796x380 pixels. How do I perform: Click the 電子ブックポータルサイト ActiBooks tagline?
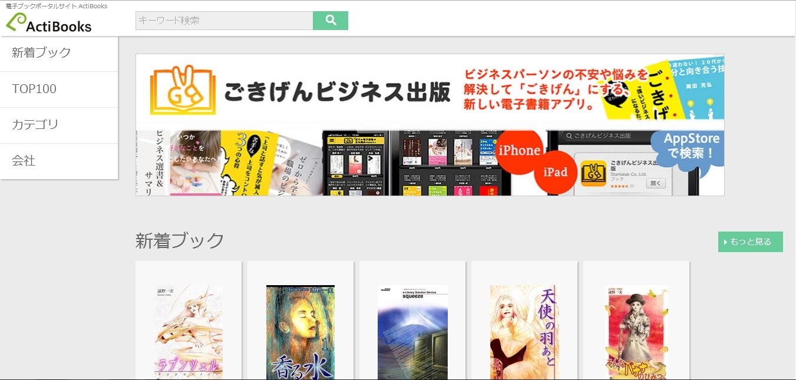click(x=57, y=6)
